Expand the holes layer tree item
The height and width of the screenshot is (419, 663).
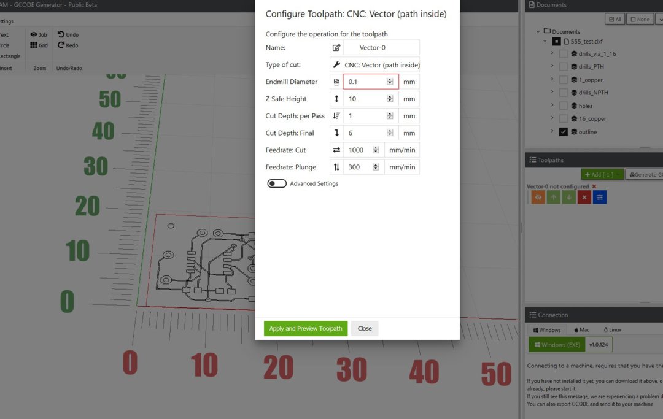(x=552, y=106)
